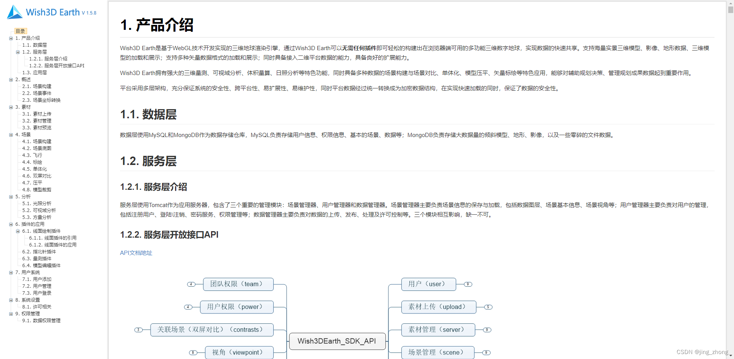Click the '用户 (user)' mind map node
Screen dimensions: 734x359
click(429, 284)
